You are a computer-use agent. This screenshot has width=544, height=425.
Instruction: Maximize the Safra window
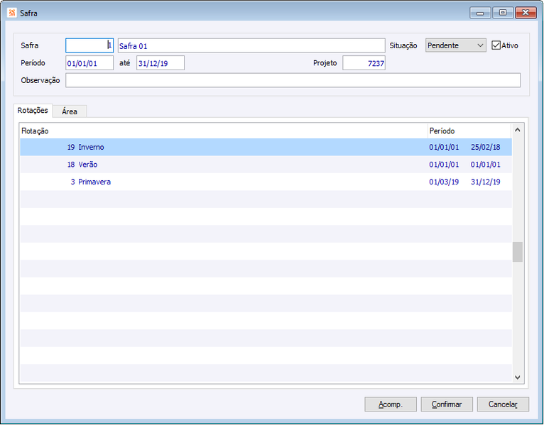pos(502,13)
